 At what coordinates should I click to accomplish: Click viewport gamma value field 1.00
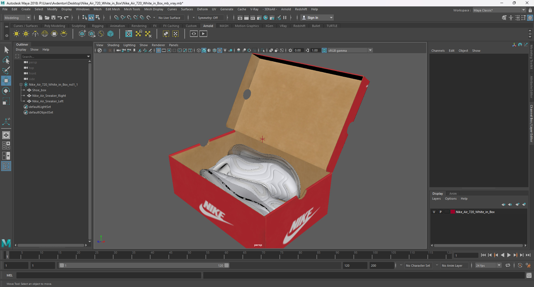tap(315, 50)
